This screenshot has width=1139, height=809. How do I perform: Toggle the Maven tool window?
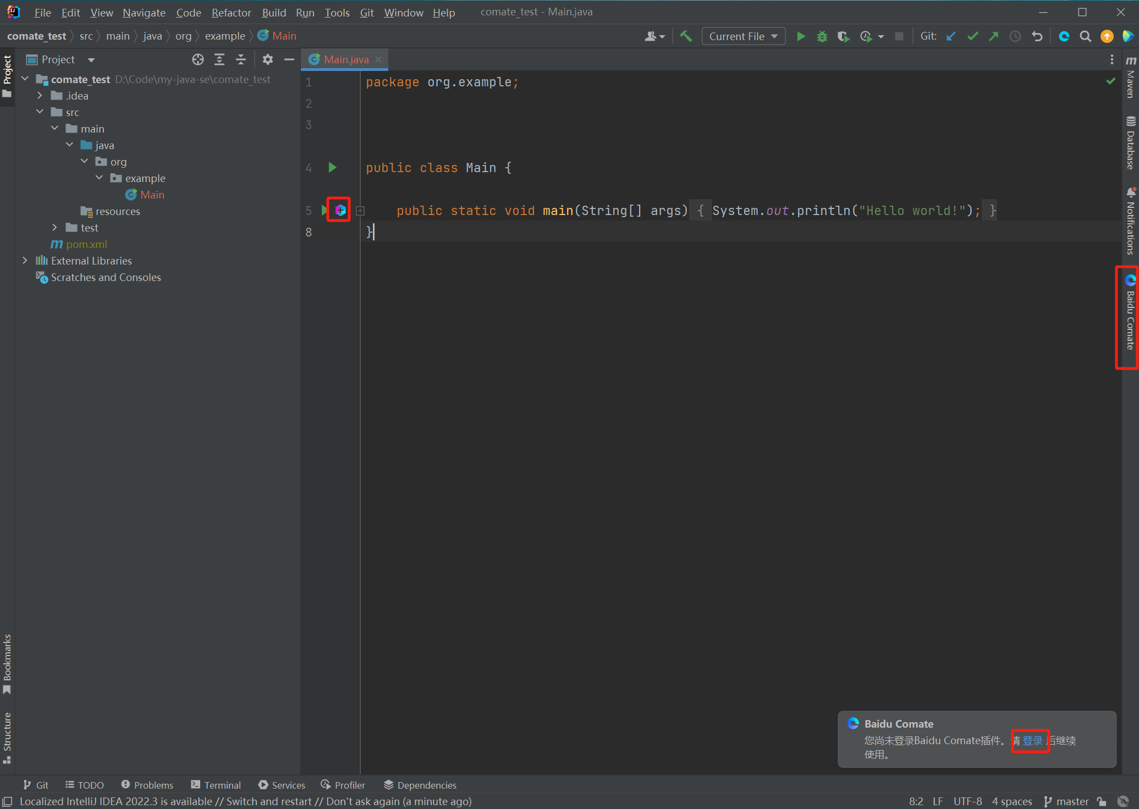tap(1130, 78)
